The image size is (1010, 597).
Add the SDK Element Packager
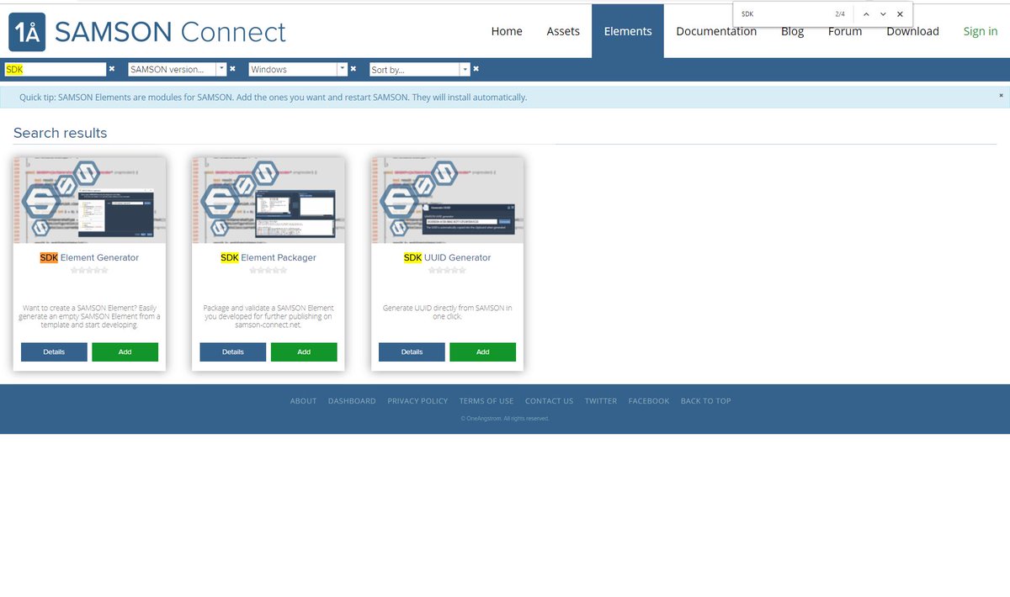click(x=304, y=352)
